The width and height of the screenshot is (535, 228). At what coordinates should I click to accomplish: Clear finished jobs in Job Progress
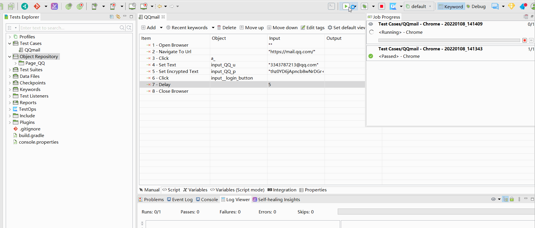pos(526,17)
